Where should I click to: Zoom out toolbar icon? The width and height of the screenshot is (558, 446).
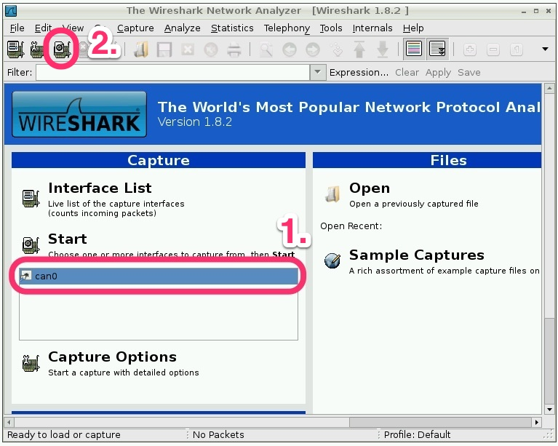tap(493, 49)
